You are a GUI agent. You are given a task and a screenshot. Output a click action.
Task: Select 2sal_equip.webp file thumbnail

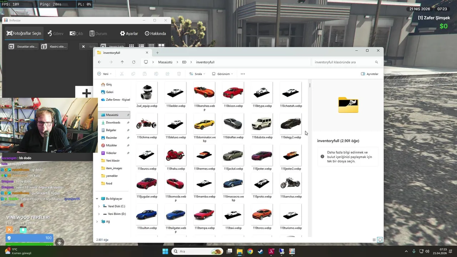tap(147, 93)
